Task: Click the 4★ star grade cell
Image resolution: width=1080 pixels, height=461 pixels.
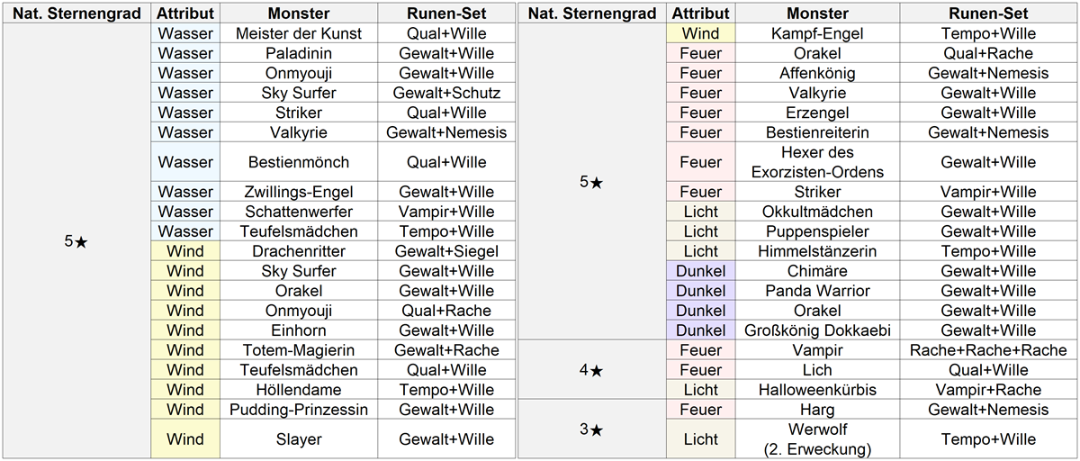Action: click(591, 370)
